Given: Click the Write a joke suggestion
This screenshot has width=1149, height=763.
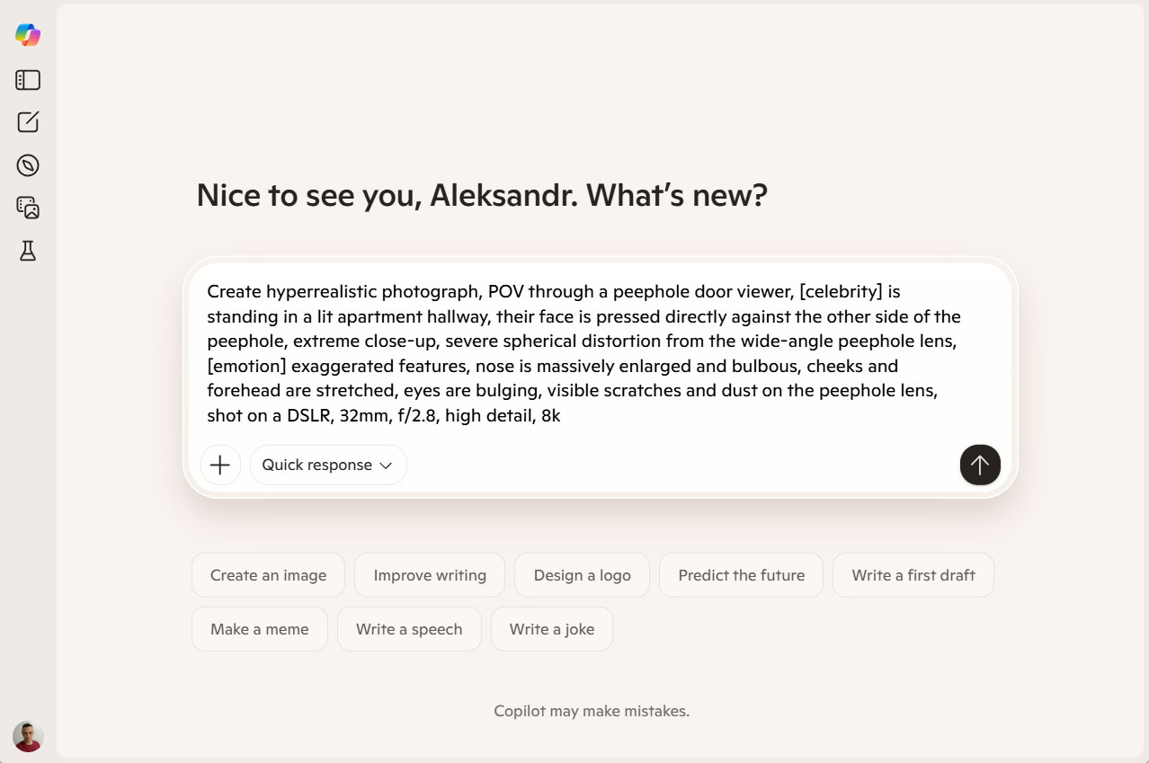Looking at the screenshot, I should (x=551, y=629).
